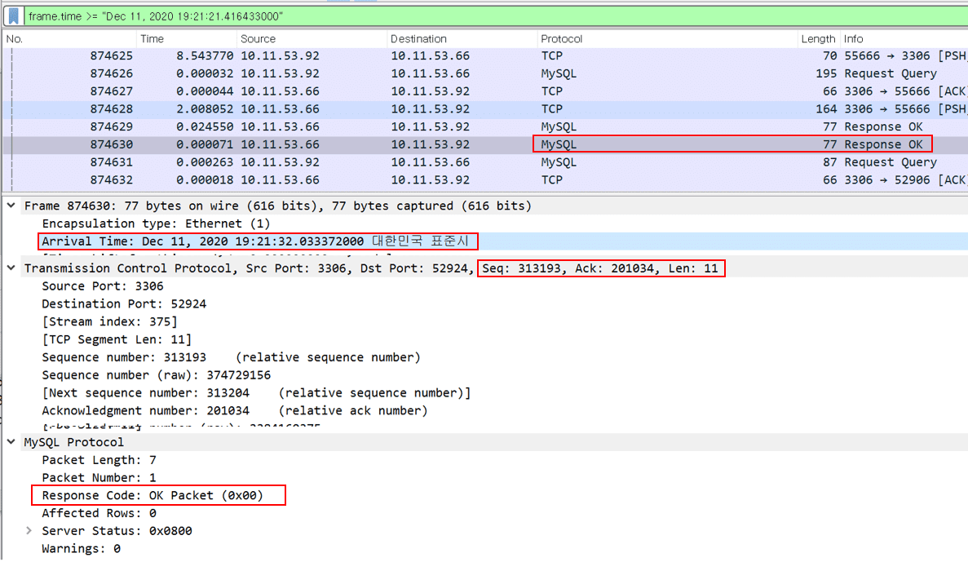Click the Length column header
Image resolution: width=968 pixels, height=562 pixels.
click(x=818, y=38)
